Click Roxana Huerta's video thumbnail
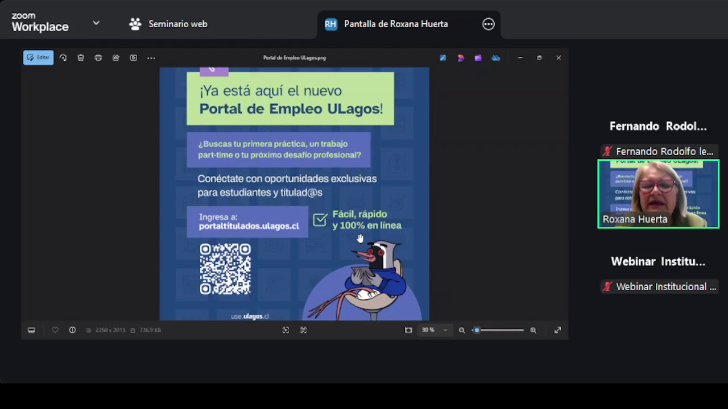This screenshot has height=409, width=728. [658, 194]
